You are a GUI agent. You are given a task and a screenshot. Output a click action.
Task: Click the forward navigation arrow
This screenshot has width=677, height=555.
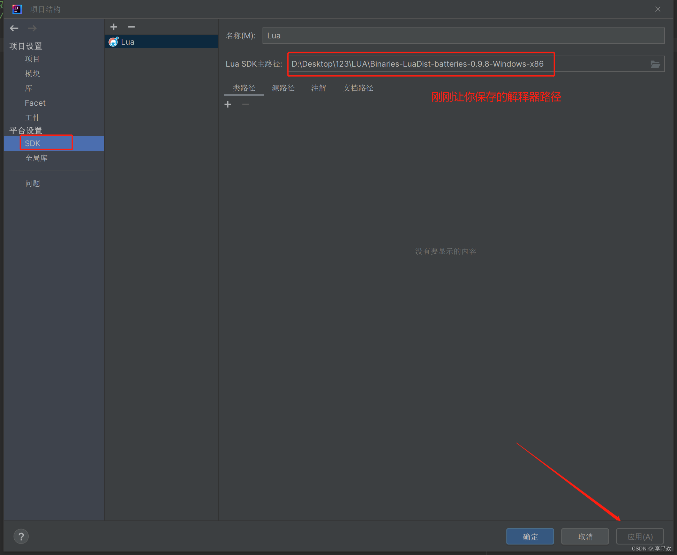pyautogui.click(x=32, y=28)
